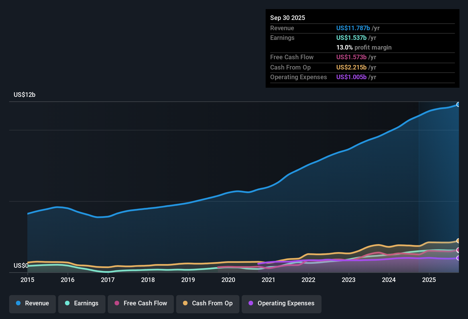Click the purple Operating Expenses legend dot

point(250,303)
